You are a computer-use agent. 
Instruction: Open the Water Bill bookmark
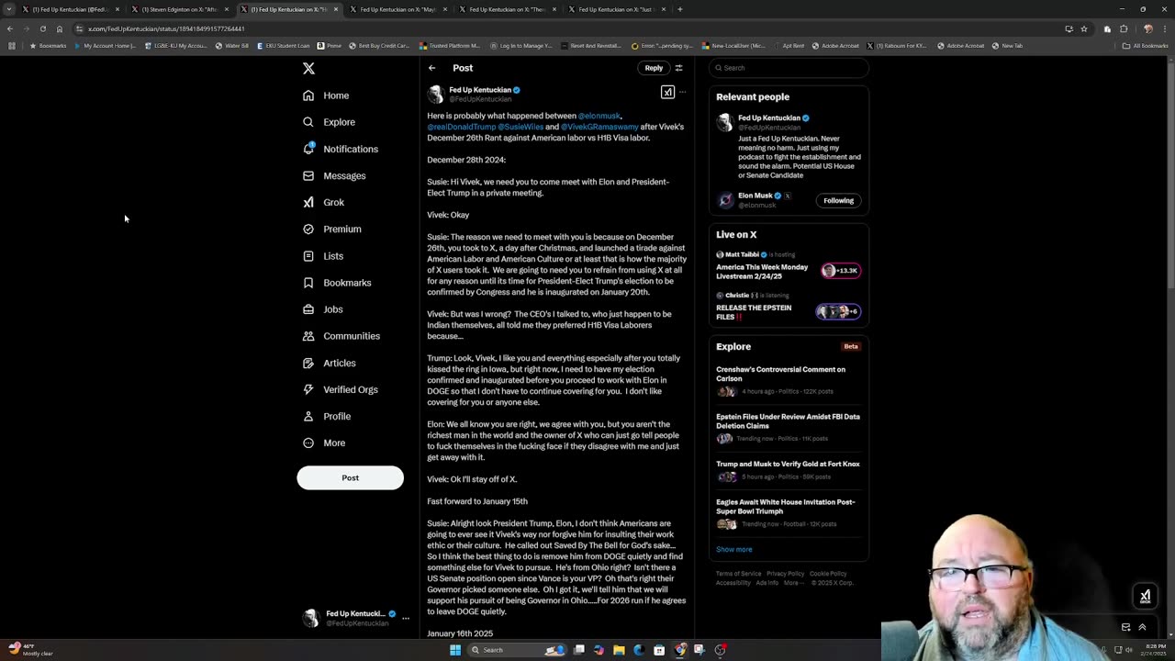click(232, 46)
